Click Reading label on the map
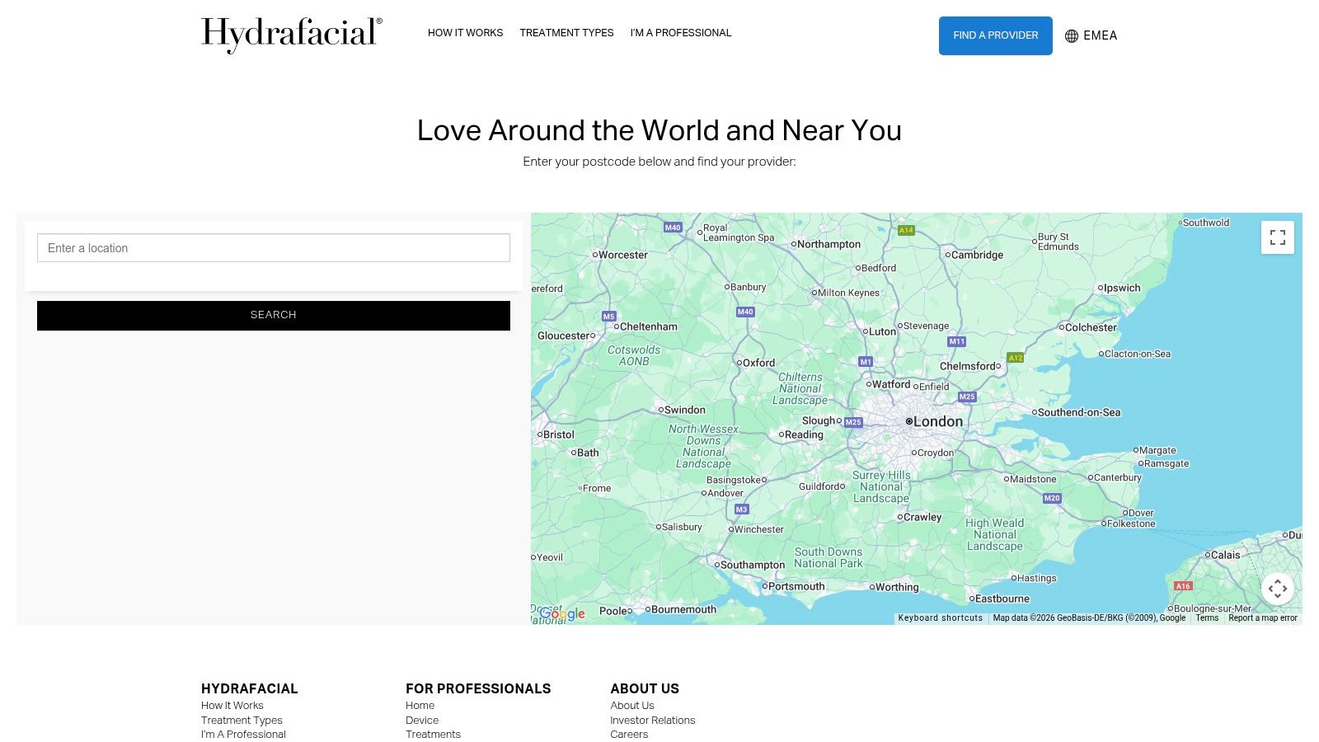1319x742 pixels. pyautogui.click(x=804, y=435)
